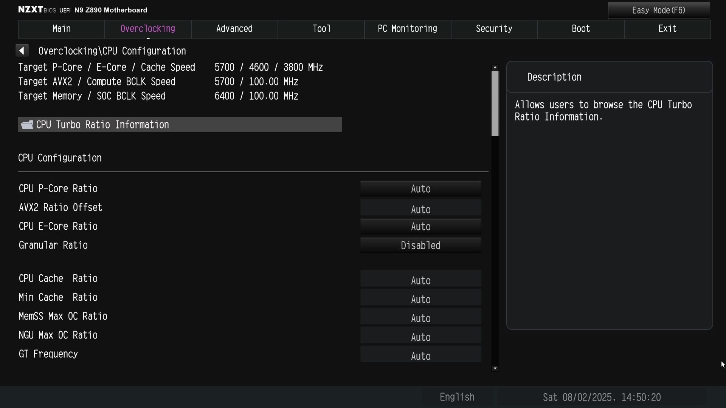Open MemSS Max OC Ratio Auto dropdown
726x408 pixels.
pyautogui.click(x=420, y=317)
